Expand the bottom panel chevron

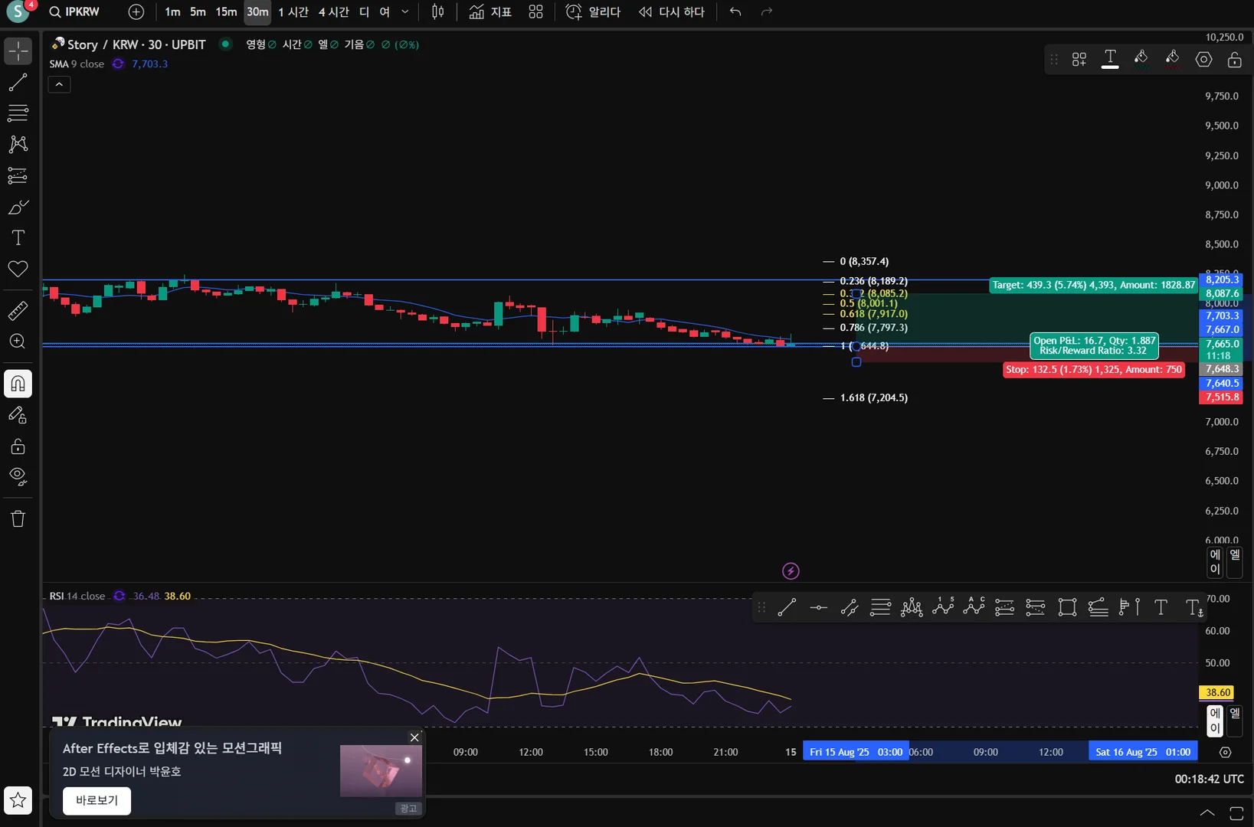[1207, 813]
